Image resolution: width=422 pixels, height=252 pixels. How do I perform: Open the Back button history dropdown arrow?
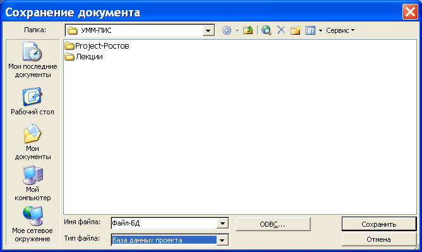(x=237, y=31)
